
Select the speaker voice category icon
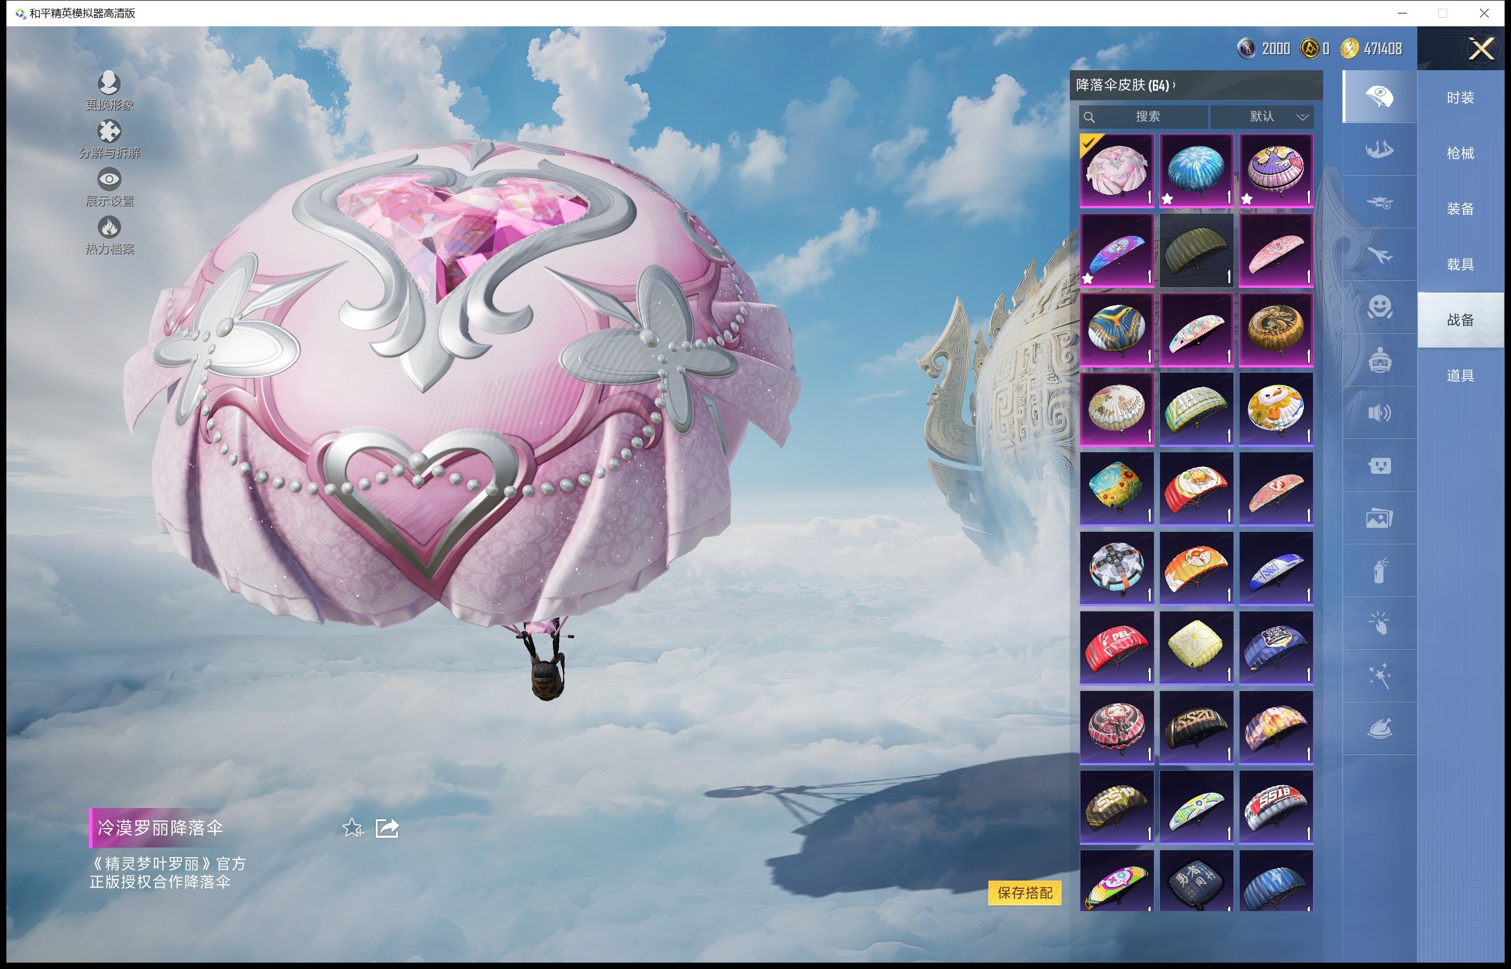coord(1379,413)
